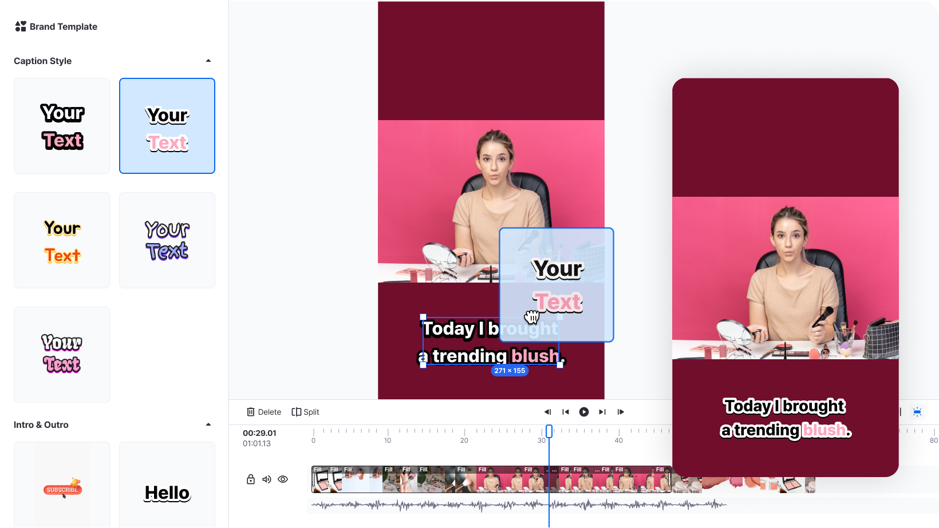Image resolution: width=939 pixels, height=528 pixels.
Task: Step back one frame
Action: tap(547, 412)
